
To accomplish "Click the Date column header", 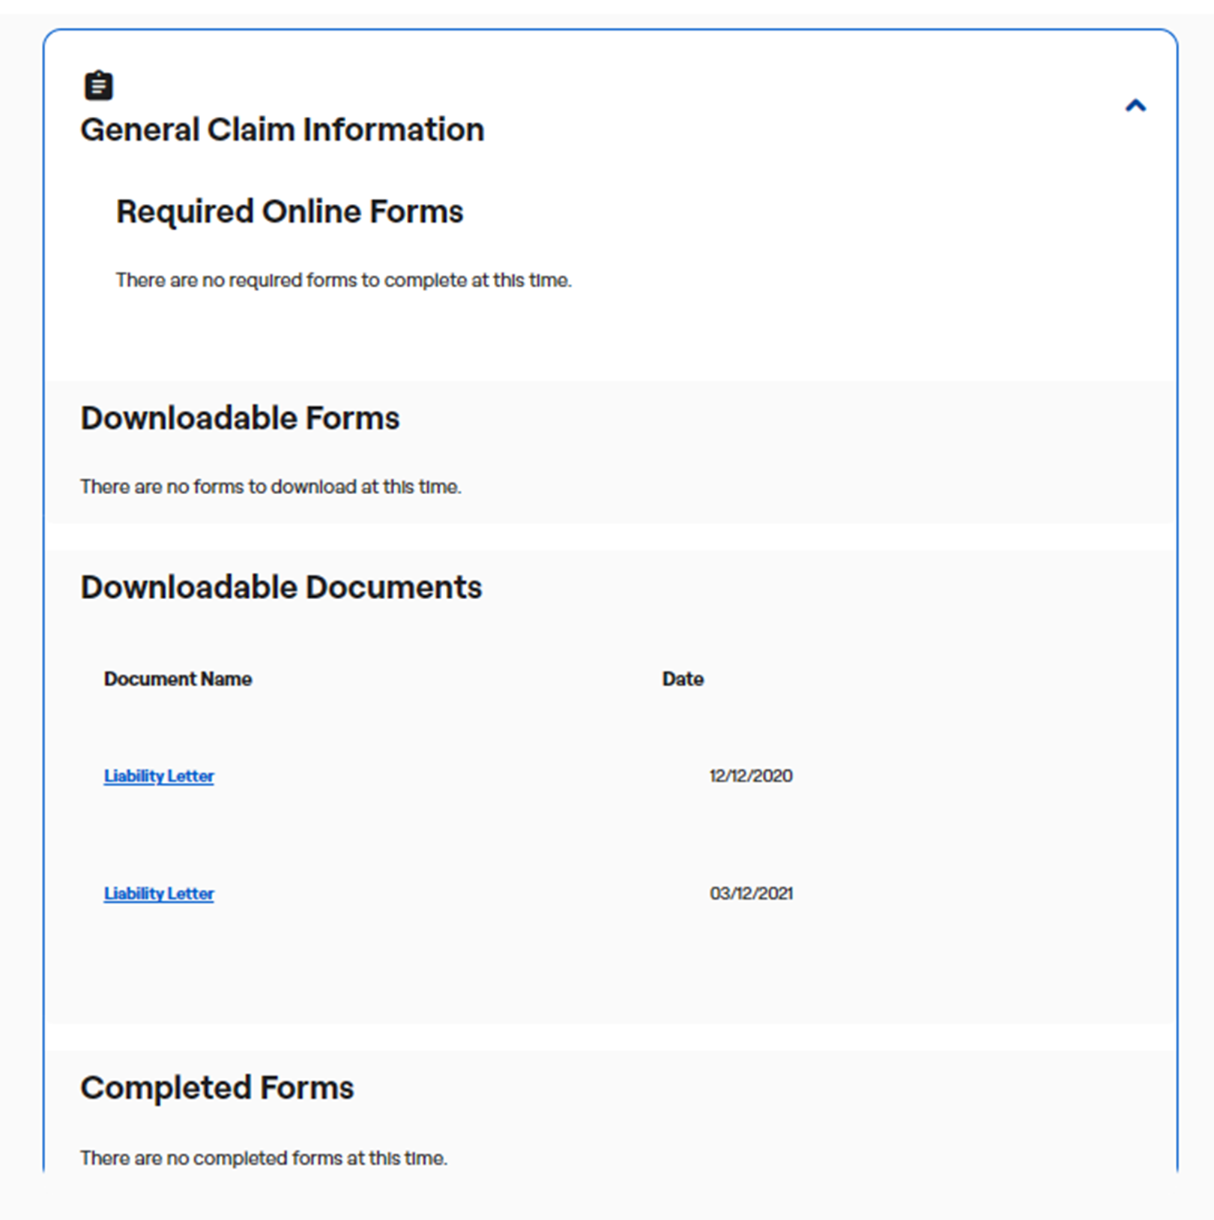I will point(683,679).
